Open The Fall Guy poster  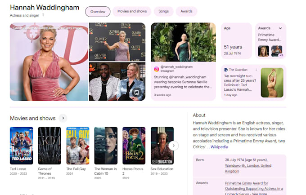pos(78,146)
